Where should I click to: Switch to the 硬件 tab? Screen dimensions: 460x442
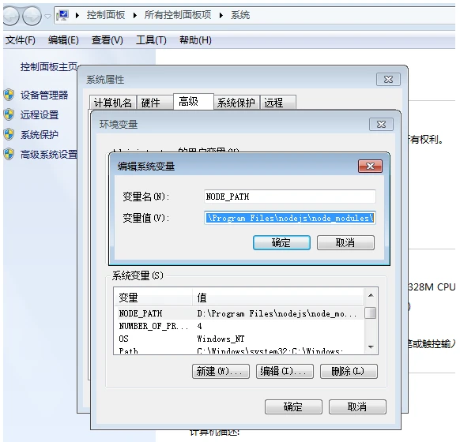(x=155, y=103)
